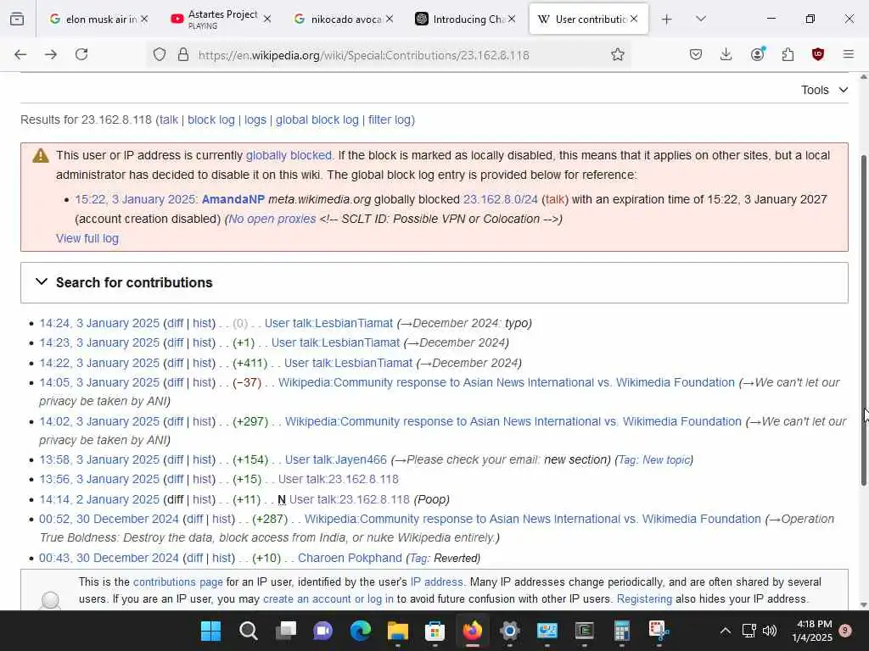The height and width of the screenshot is (651, 869).
Task: Open the talk link in the Results line
Action: pos(169,120)
